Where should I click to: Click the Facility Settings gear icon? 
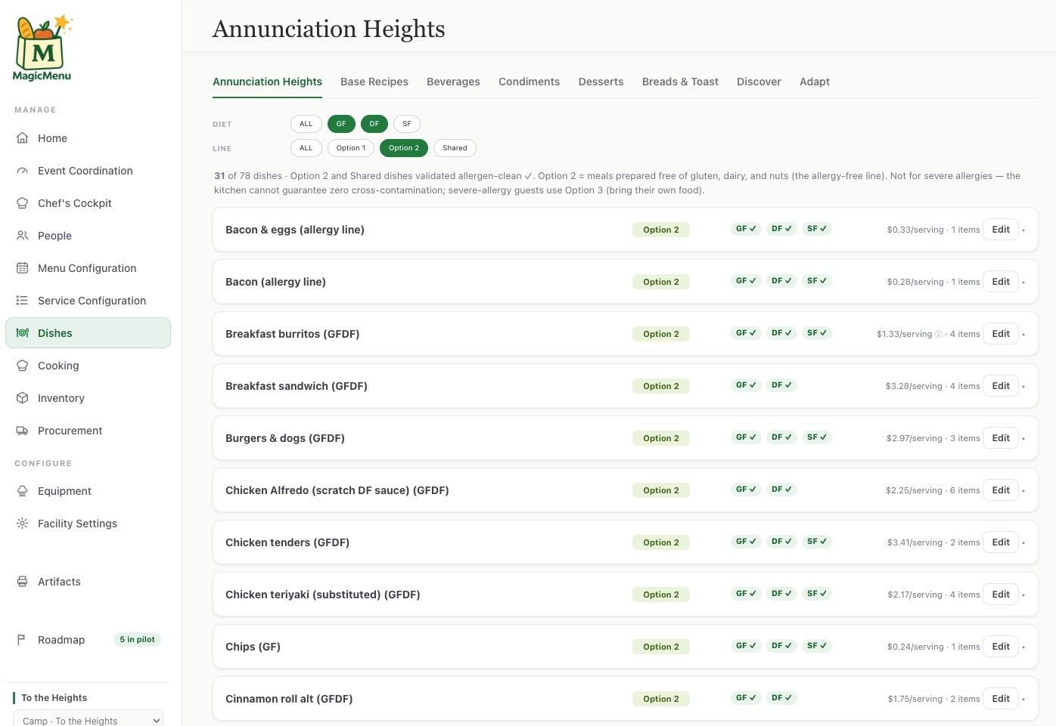coord(23,524)
